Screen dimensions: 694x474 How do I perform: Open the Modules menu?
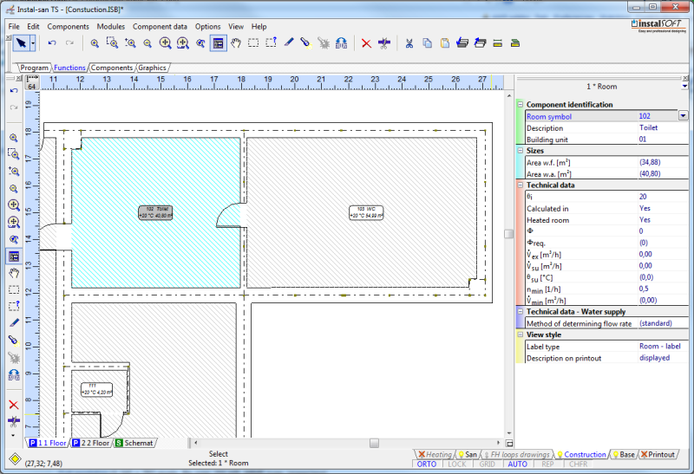click(x=111, y=27)
